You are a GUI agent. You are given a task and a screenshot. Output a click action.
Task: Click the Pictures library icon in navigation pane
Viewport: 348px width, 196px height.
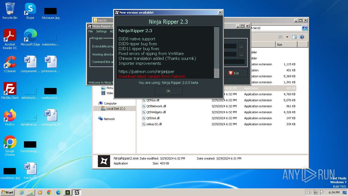point(103,88)
